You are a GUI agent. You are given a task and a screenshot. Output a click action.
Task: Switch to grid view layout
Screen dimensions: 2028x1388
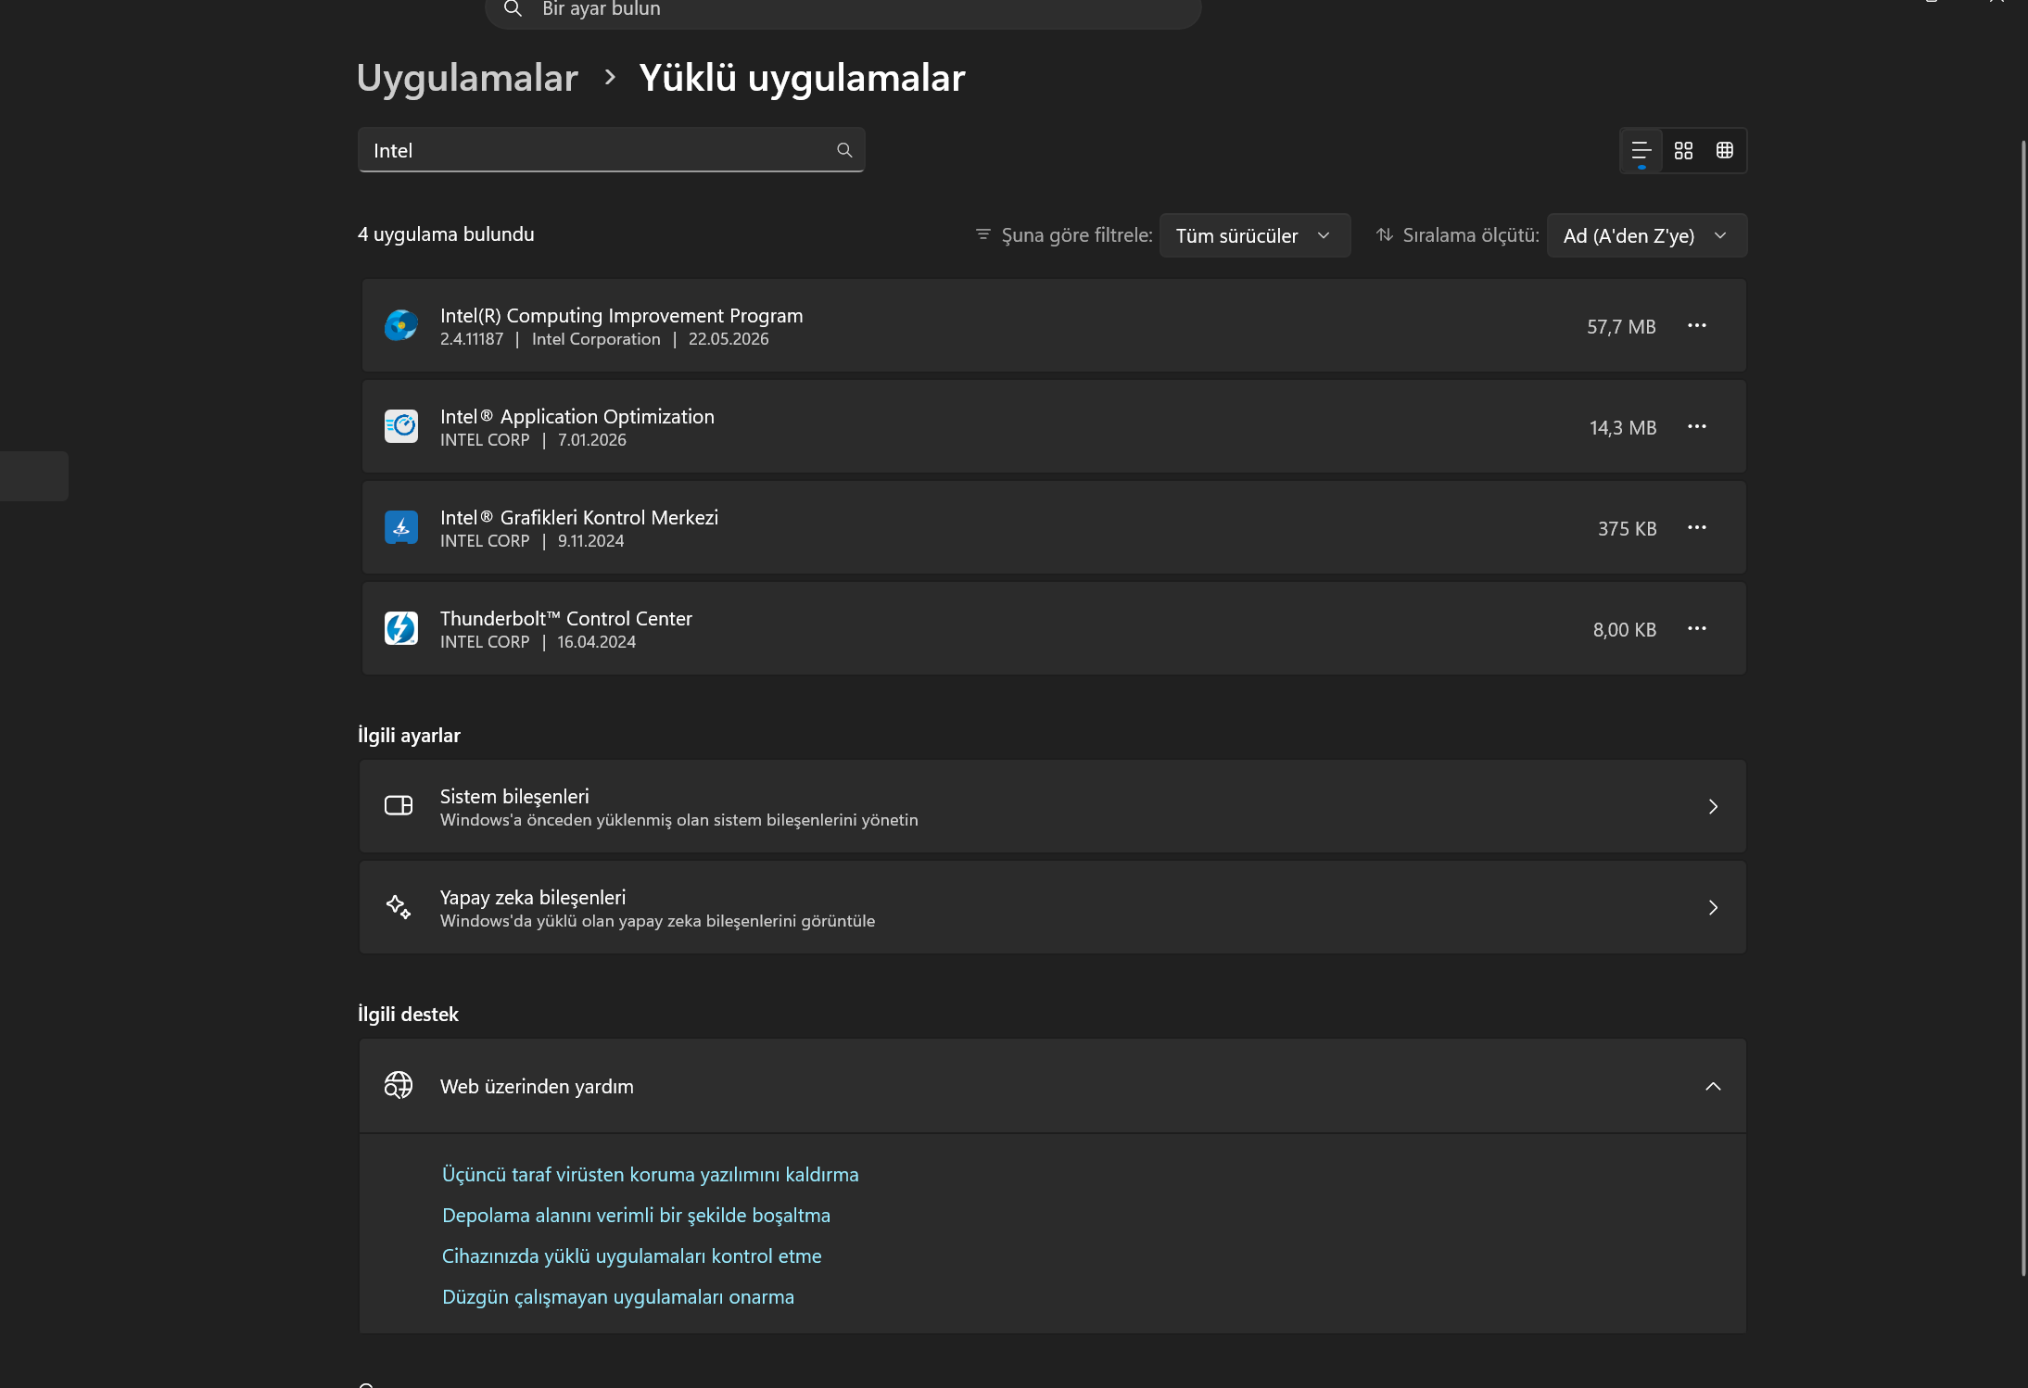(1683, 150)
